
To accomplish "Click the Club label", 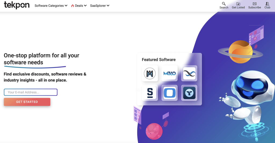I will (267, 7).
